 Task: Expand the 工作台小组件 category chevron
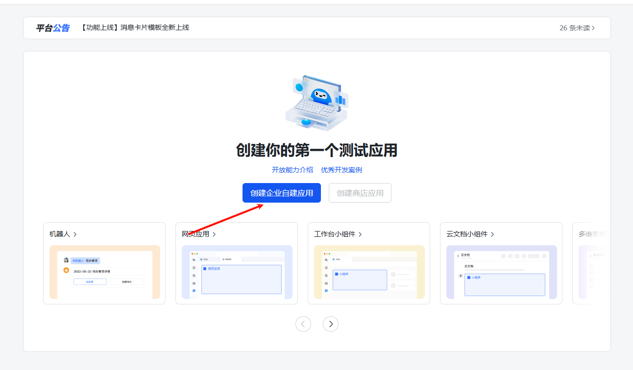360,234
